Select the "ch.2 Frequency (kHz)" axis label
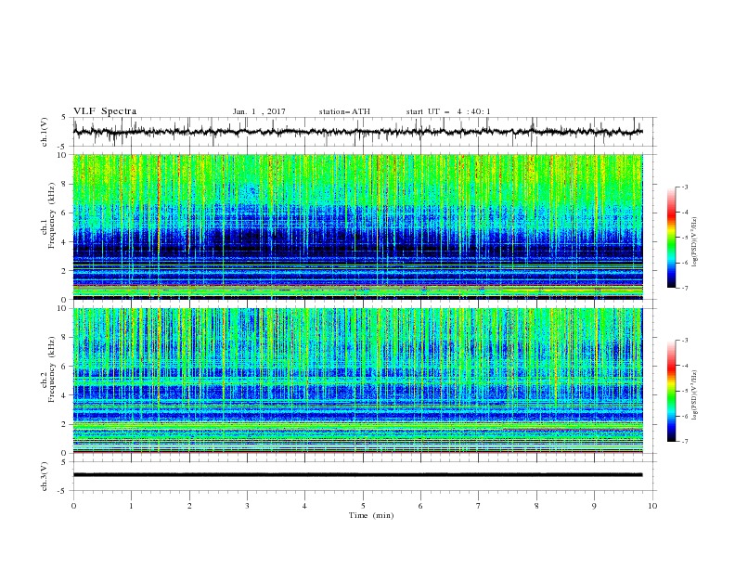Screen dimensions: 735x568 48,369
